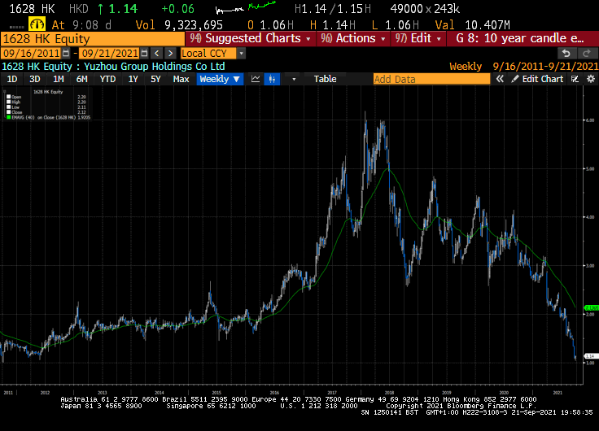Open the Suggested Charts menu

[251, 38]
